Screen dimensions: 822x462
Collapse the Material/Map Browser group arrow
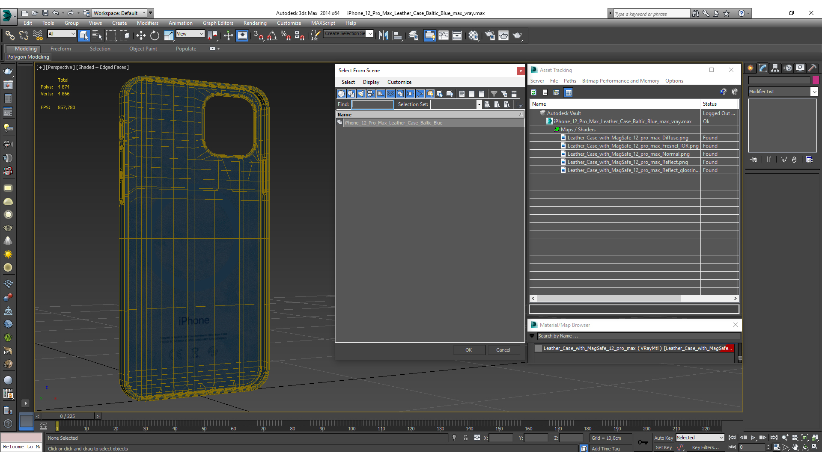tap(532, 336)
